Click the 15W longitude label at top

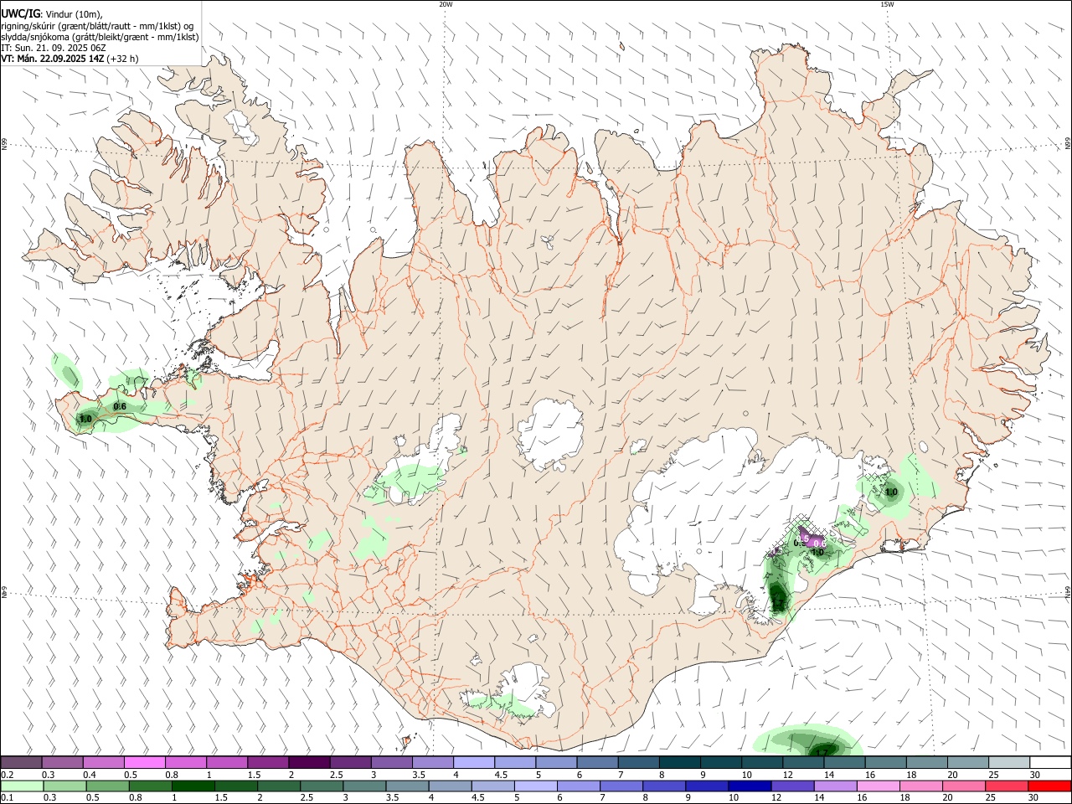[887, 4]
